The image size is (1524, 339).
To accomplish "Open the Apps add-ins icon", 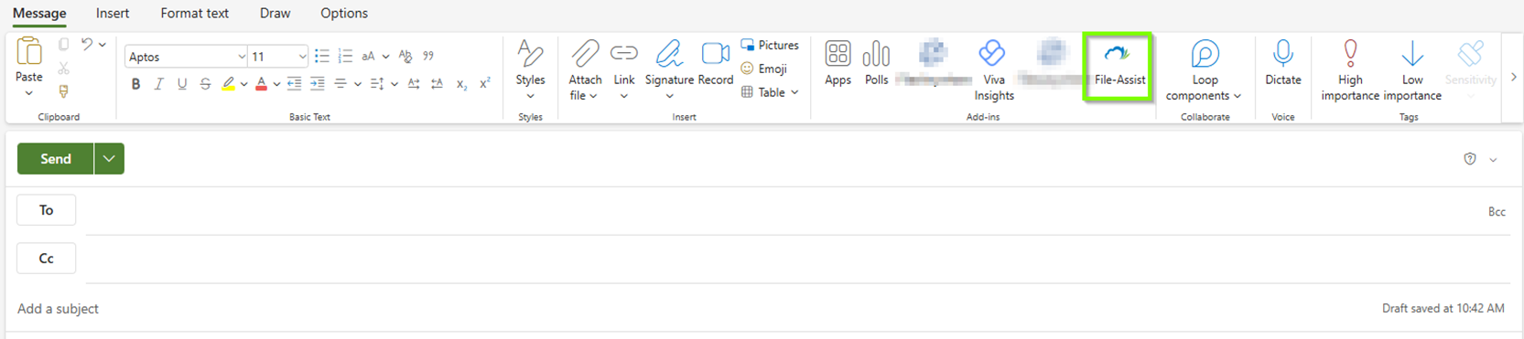I will click(x=838, y=63).
